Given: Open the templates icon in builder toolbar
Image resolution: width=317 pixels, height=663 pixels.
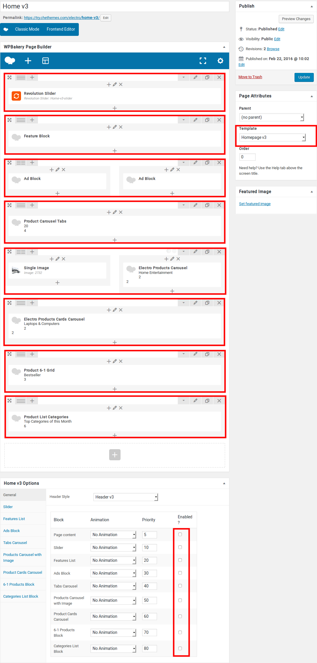Looking at the screenshot, I should [x=46, y=61].
